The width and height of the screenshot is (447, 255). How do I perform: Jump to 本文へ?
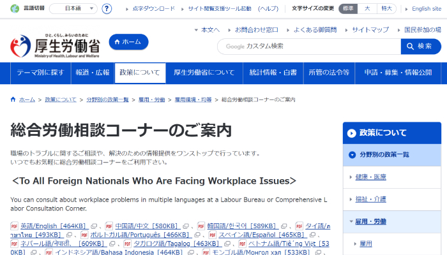click(x=210, y=29)
